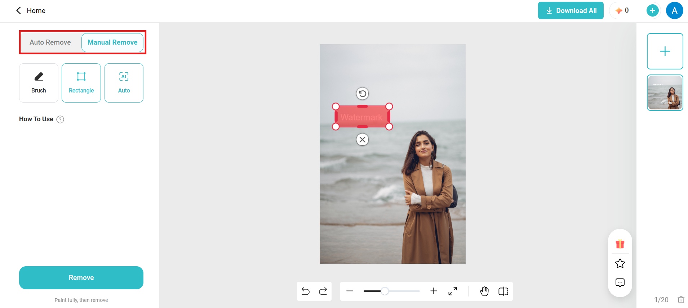Click the "Paint fully, then remove" hint
The image size is (688, 308).
pos(81,300)
